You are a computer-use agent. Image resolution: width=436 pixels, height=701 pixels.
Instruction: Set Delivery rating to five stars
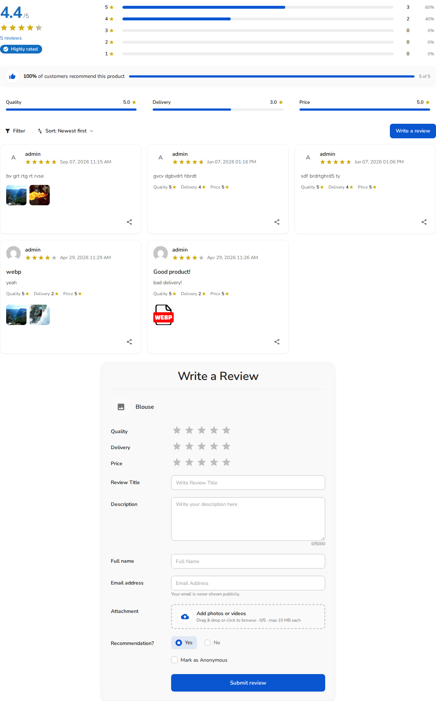(226, 446)
